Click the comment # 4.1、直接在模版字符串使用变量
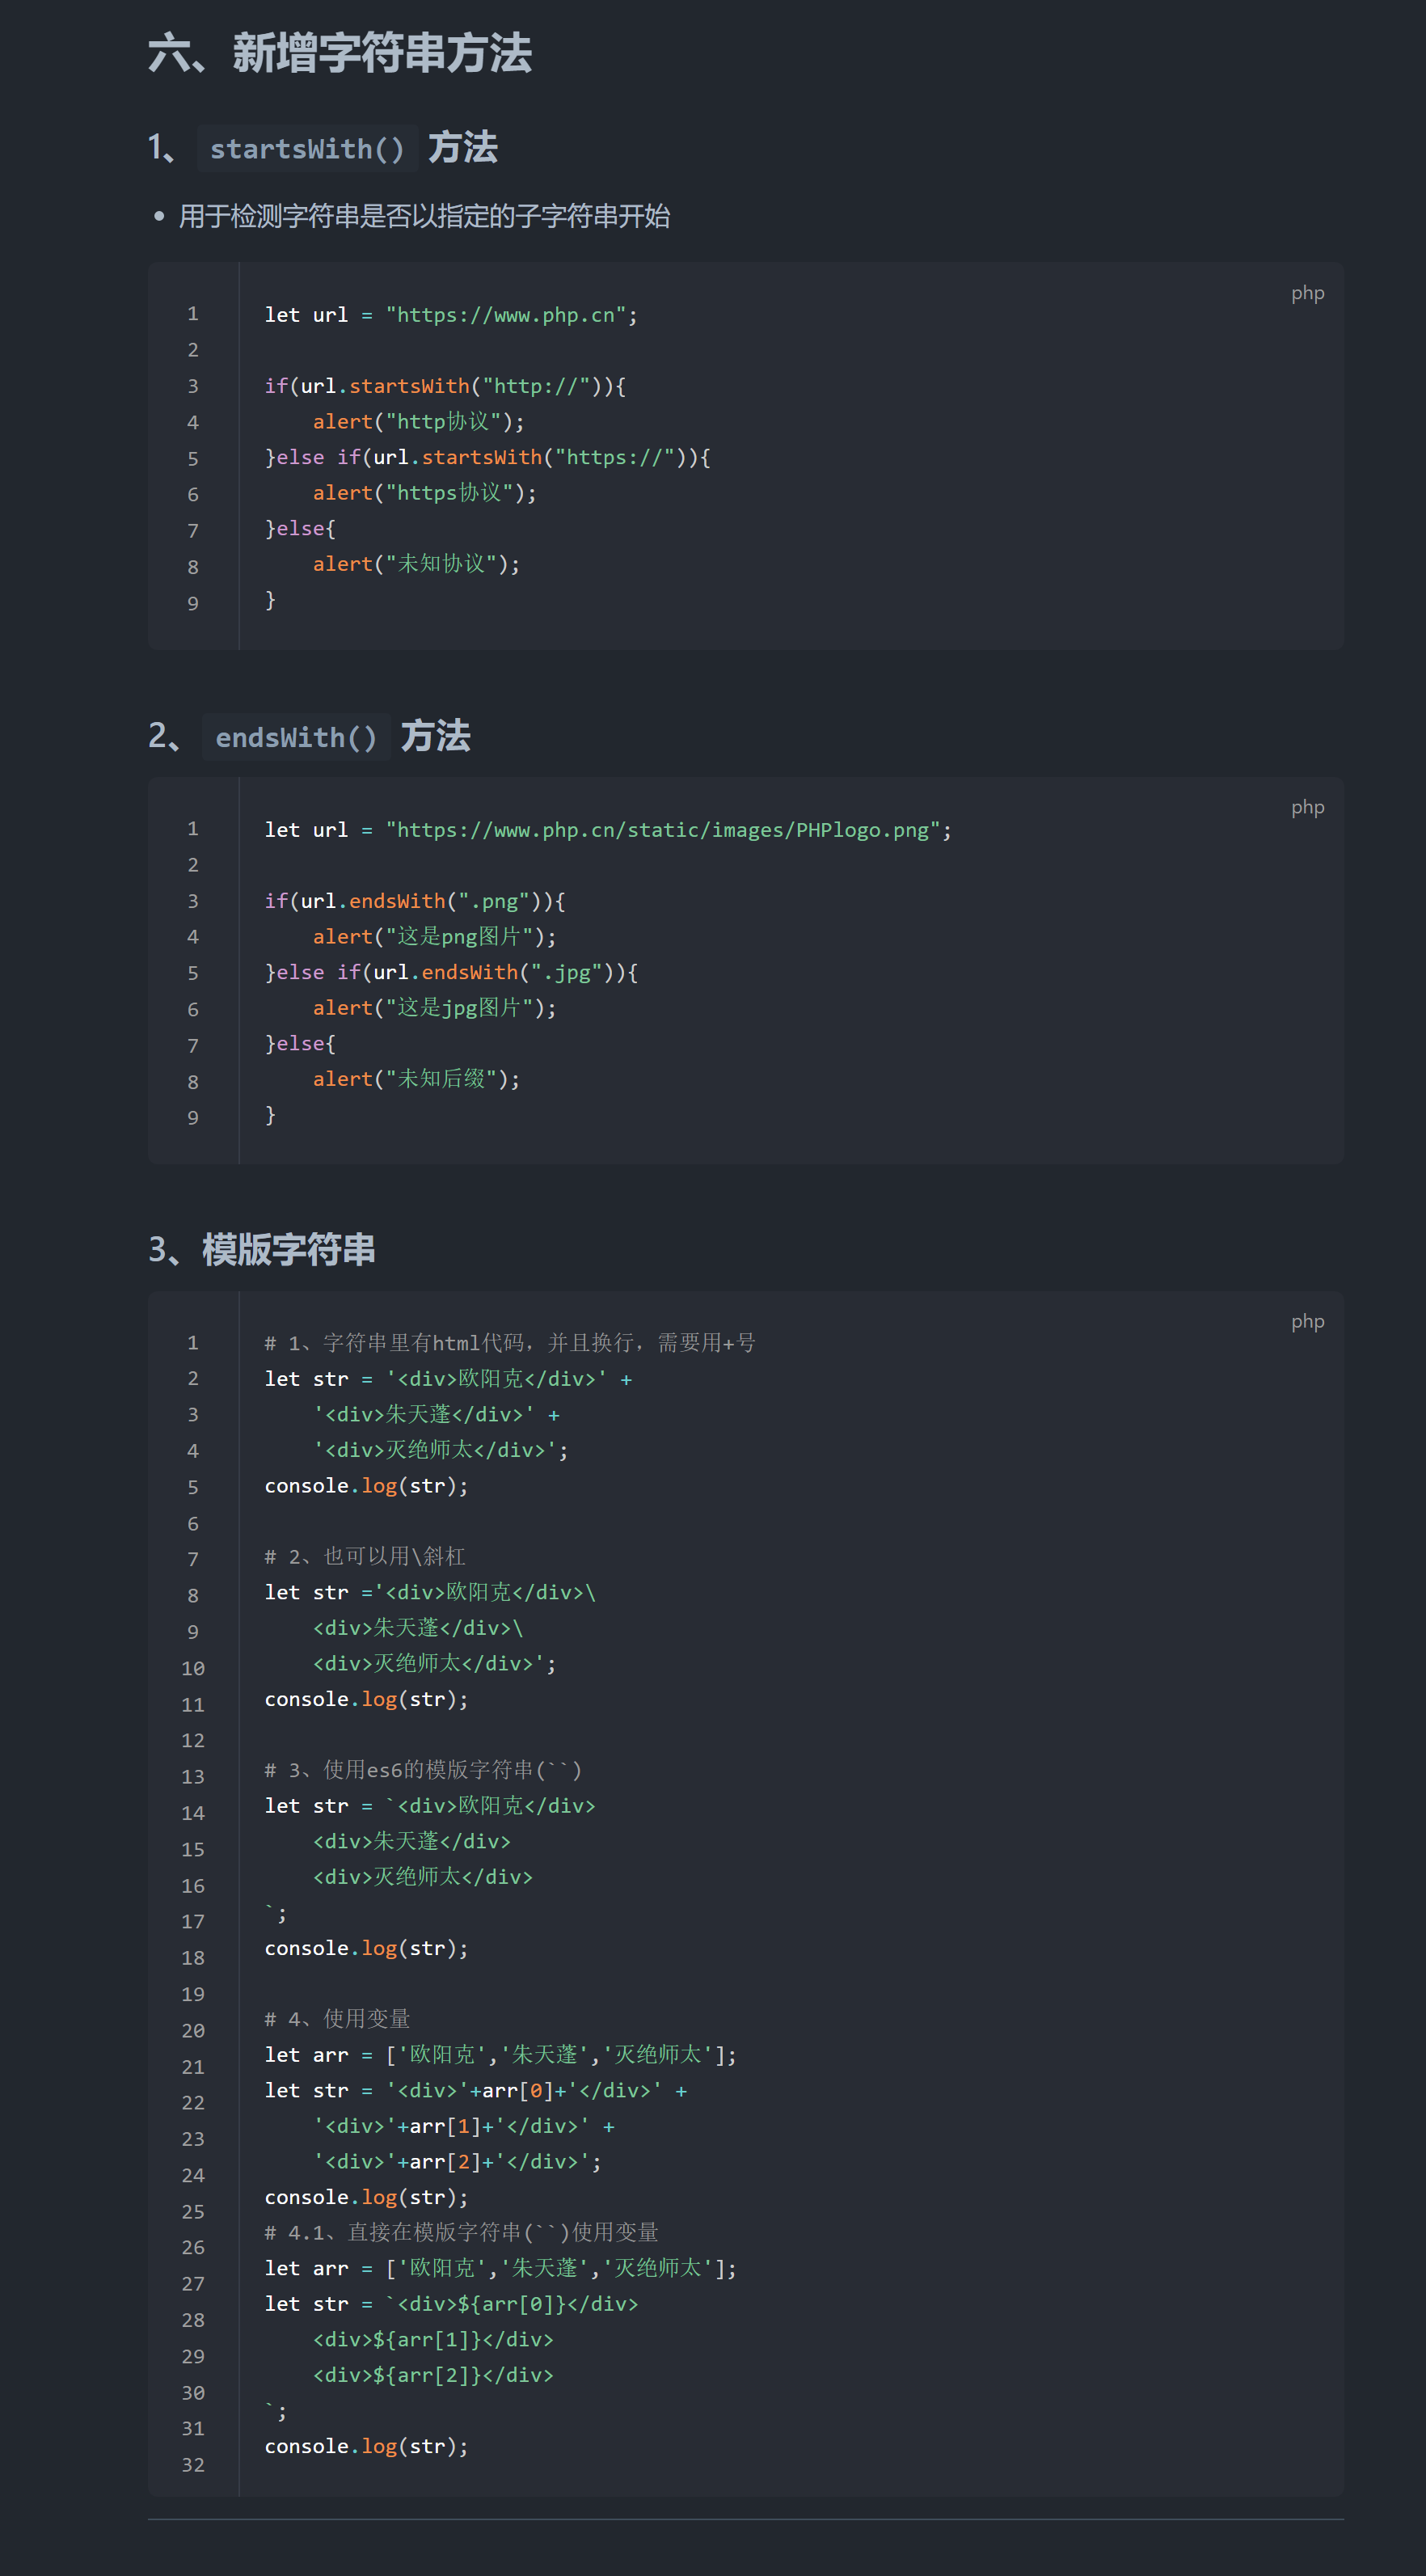Image resolution: width=1426 pixels, height=2576 pixels. (462, 2232)
